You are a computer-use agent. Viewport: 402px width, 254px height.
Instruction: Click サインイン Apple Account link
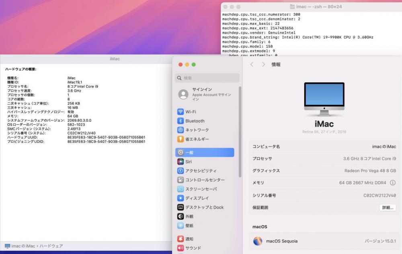[207, 94]
